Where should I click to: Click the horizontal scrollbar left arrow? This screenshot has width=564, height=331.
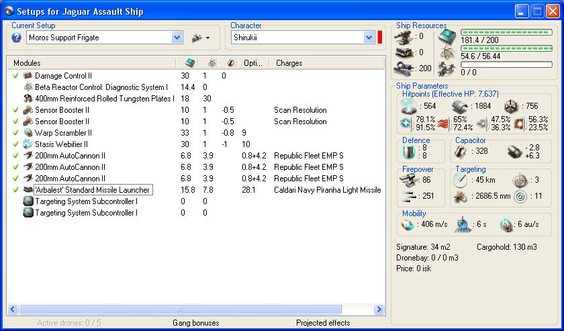click(x=13, y=309)
